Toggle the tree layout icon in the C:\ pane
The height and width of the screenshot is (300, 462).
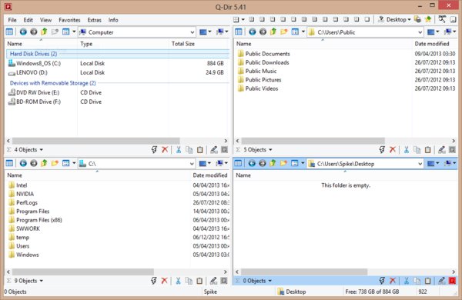coord(9,163)
